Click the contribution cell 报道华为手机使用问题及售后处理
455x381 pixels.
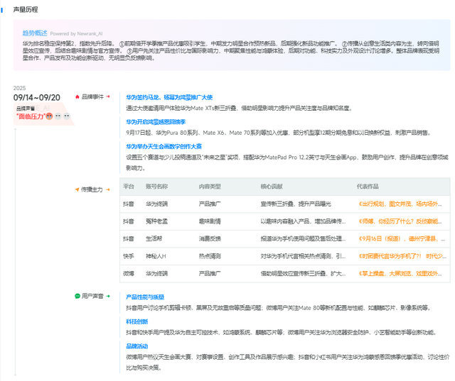click(x=303, y=239)
